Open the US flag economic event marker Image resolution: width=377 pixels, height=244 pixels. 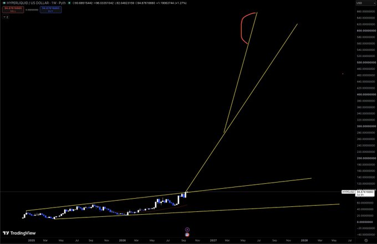(x=187, y=235)
